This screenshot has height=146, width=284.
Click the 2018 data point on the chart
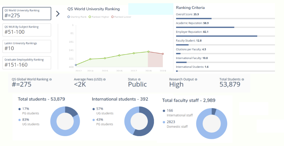tap(148, 52)
